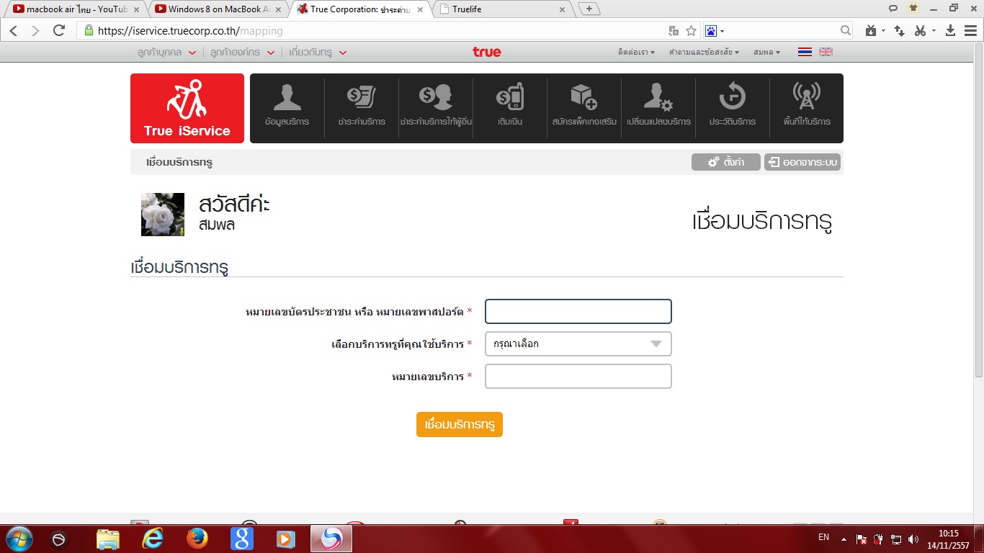This screenshot has height=553, width=984.
Task: Select the True Corporation tab
Action: click(x=359, y=9)
